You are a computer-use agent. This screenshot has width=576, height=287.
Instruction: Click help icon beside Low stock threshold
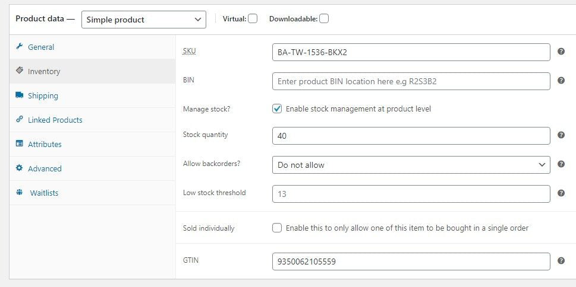pyautogui.click(x=561, y=193)
